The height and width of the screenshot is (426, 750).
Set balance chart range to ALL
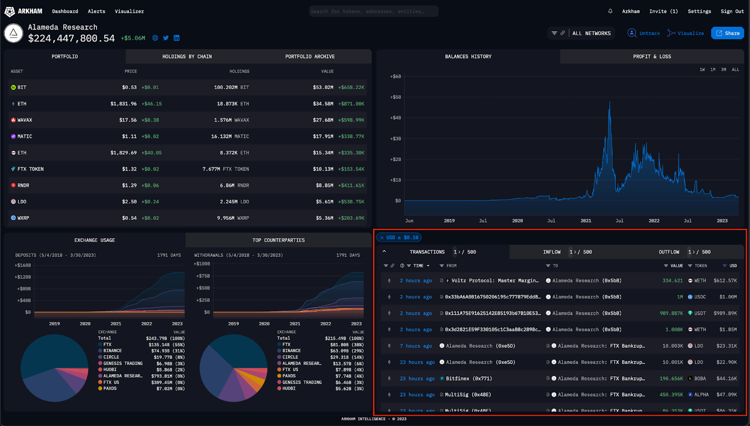(735, 70)
